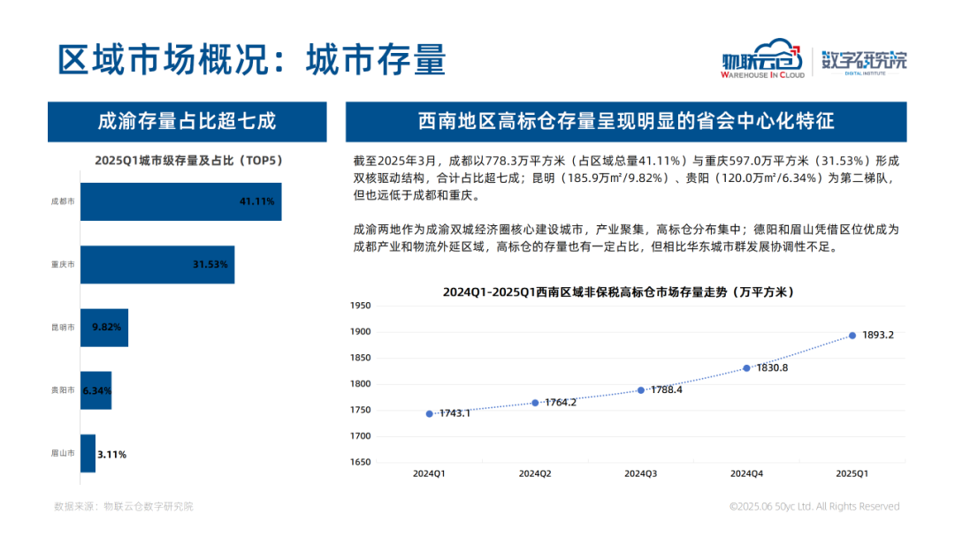
Task: Click the 1750 y-axis value
Action: pos(361,410)
